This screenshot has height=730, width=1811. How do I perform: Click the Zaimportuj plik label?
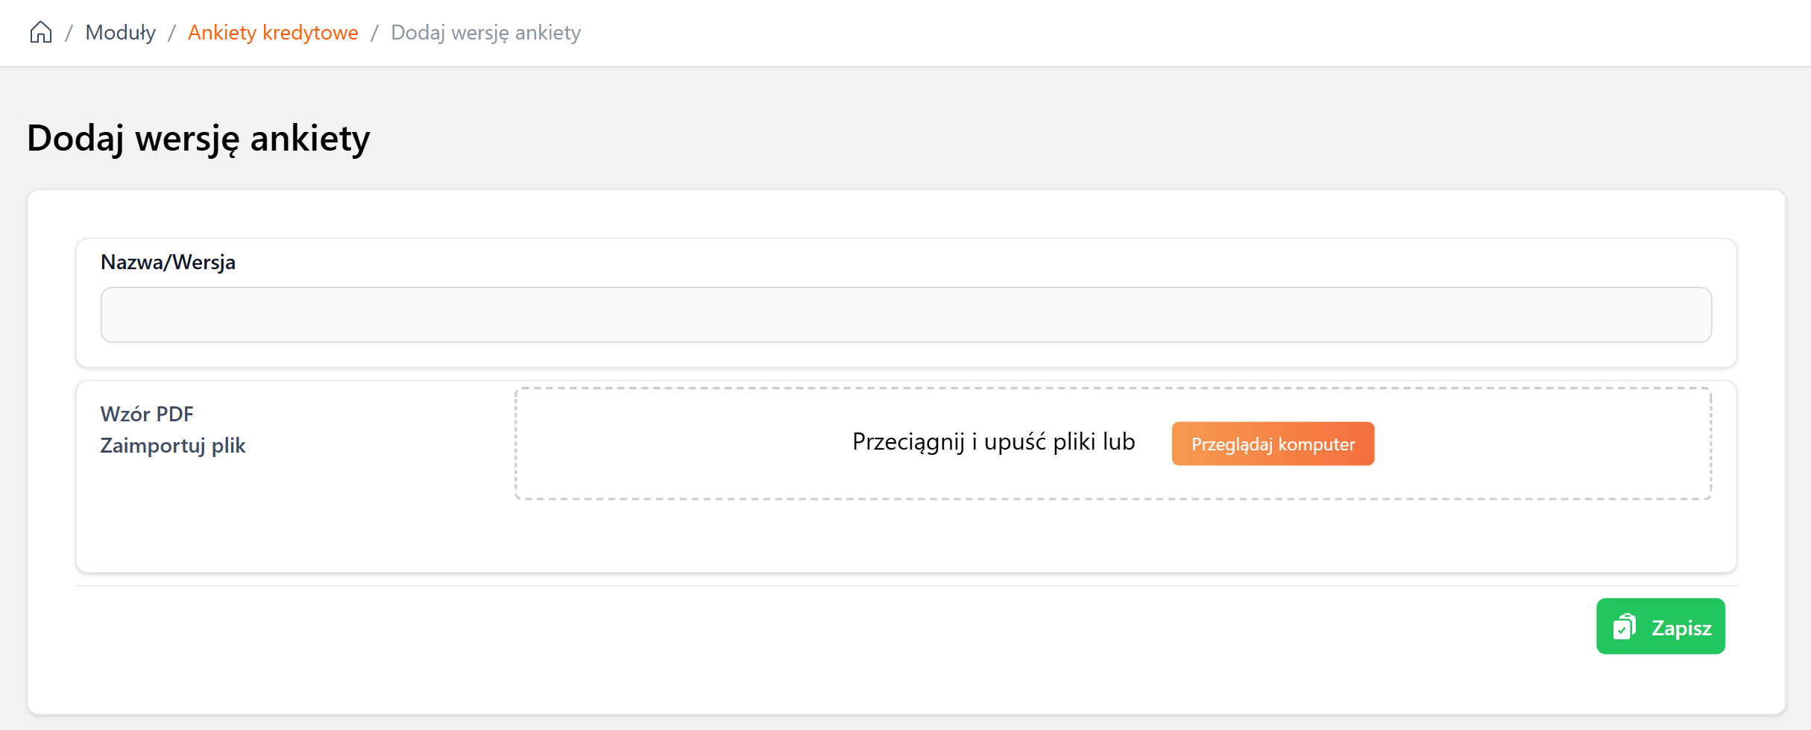[x=173, y=446]
